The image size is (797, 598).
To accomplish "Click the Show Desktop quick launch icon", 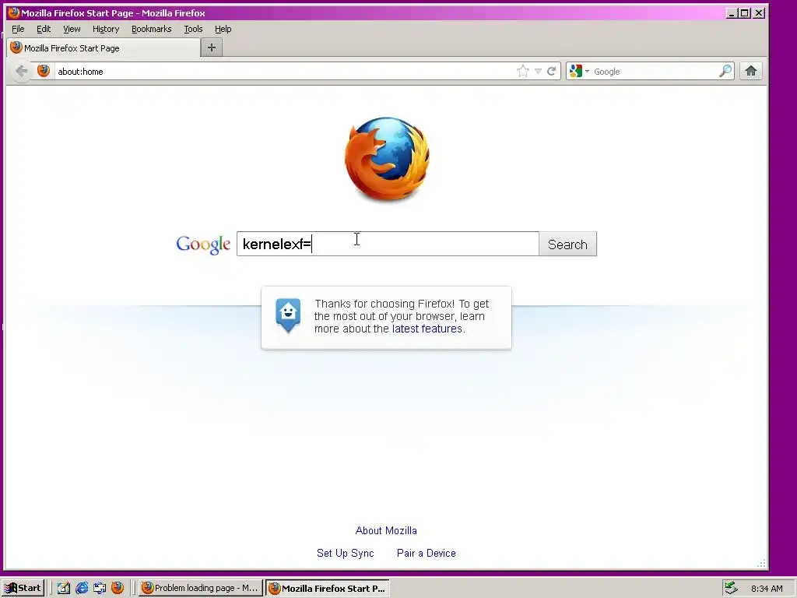I will point(99,588).
